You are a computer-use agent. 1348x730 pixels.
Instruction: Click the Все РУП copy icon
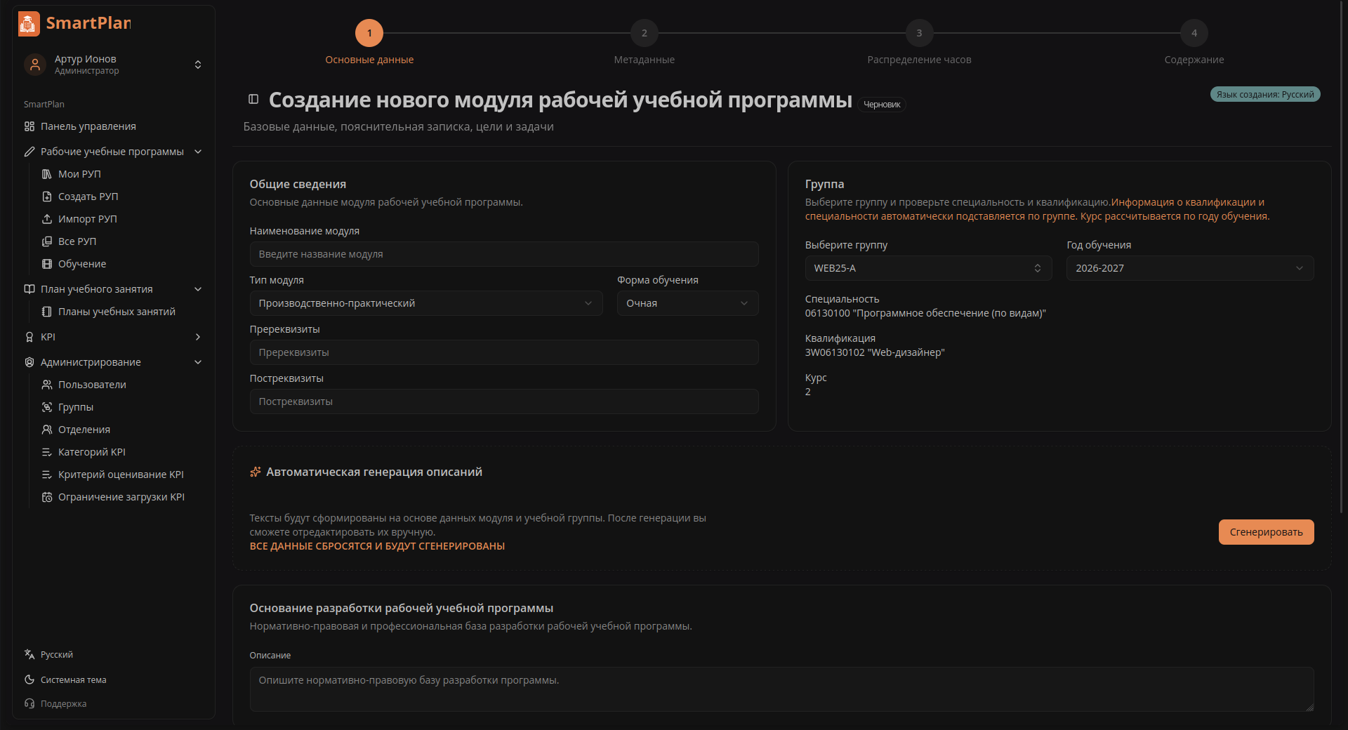[47, 241]
